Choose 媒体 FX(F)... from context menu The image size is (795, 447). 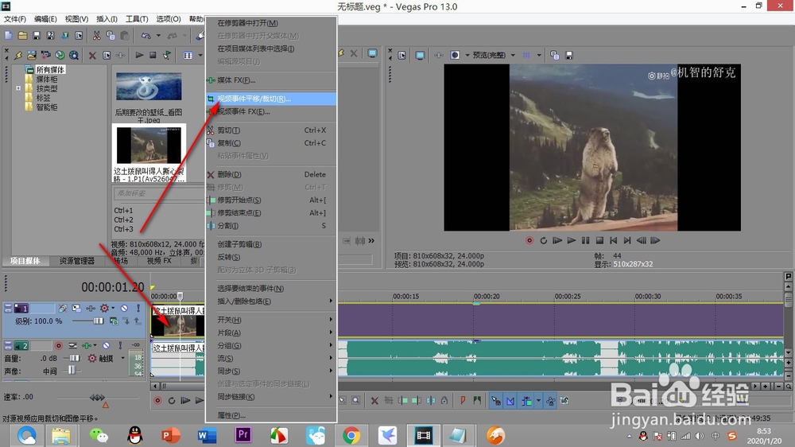[x=271, y=80]
